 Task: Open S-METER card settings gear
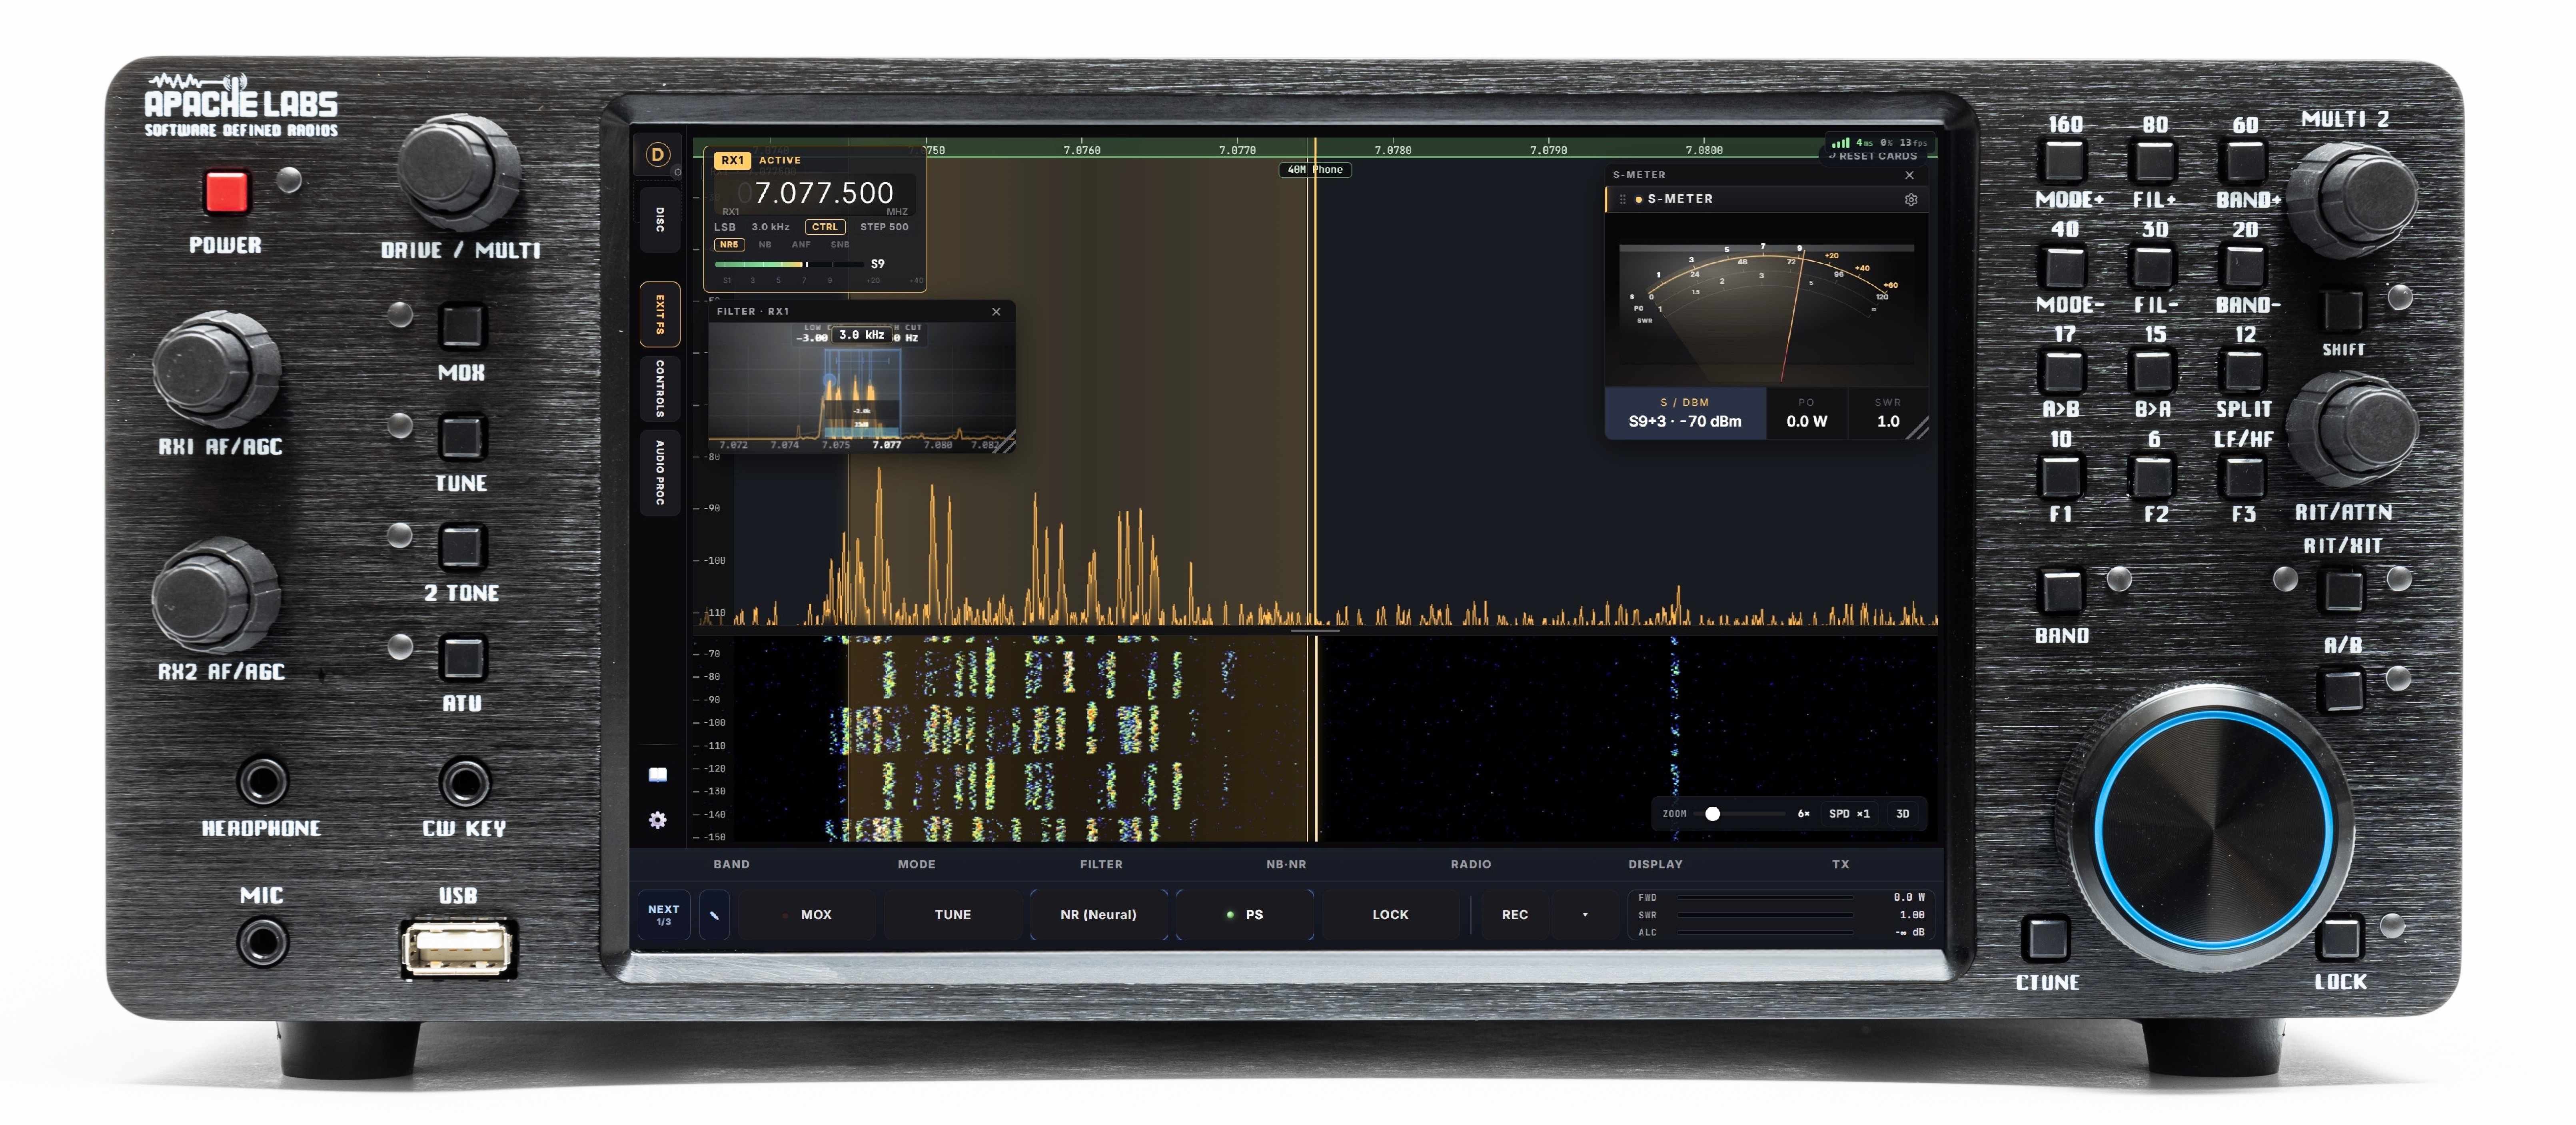1911,199
